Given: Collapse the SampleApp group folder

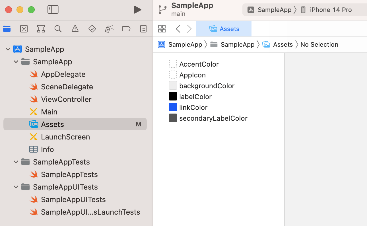Looking at the screenshot, I should (16, 62).
